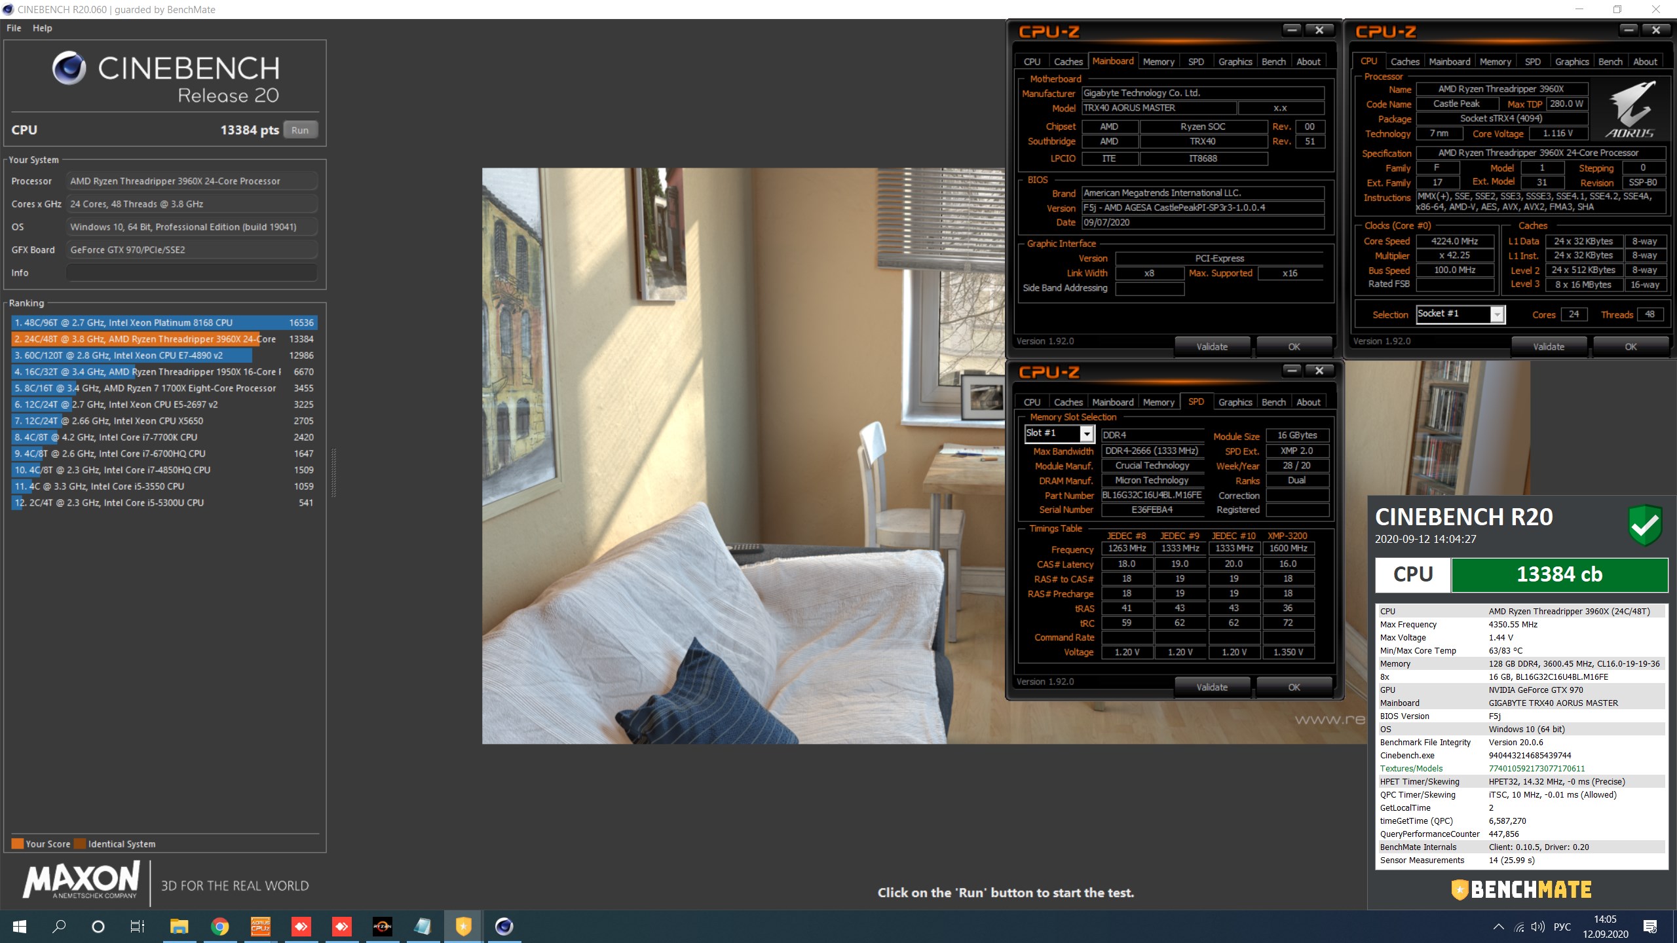
Task: Open the volume tray icon
Action: 1538,927
